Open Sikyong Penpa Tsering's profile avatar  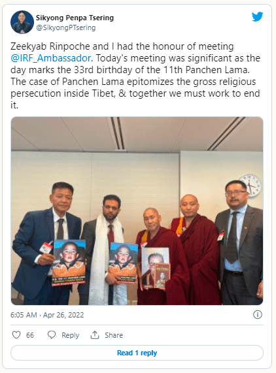tap(22, 22)
